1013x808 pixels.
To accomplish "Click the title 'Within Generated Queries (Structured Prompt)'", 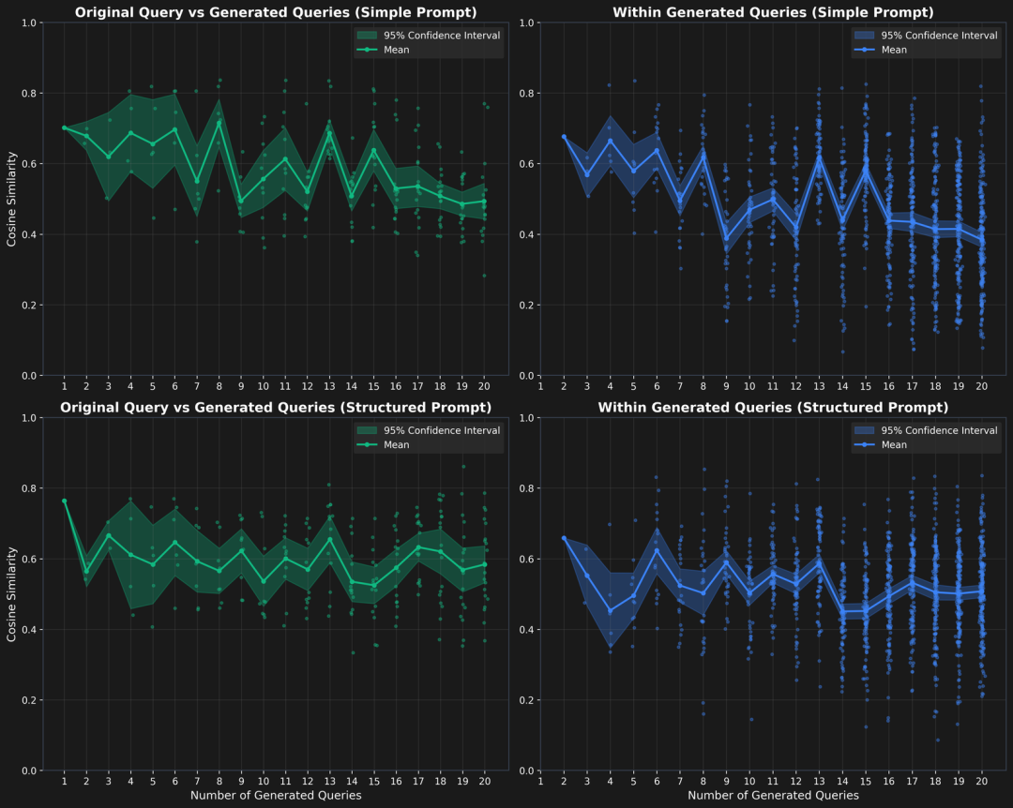I will [773, 408].
